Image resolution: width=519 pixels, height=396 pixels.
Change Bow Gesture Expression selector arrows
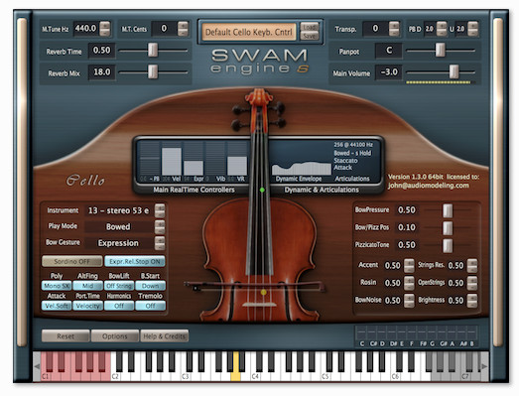click(160, 243)
